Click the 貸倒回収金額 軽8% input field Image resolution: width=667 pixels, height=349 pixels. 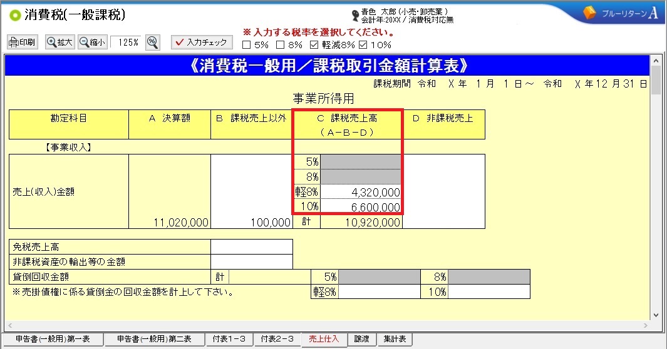coord(380,291)
